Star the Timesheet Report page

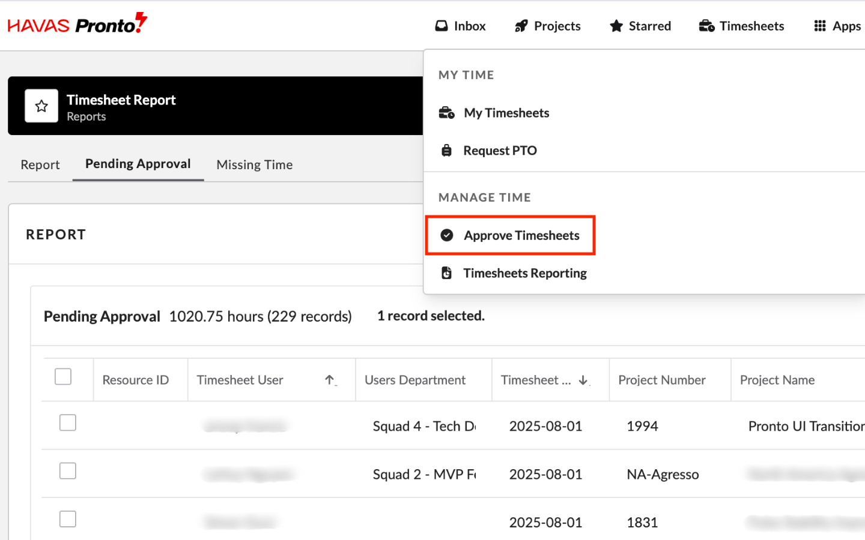pyautogui.click(x=41, y=106)
